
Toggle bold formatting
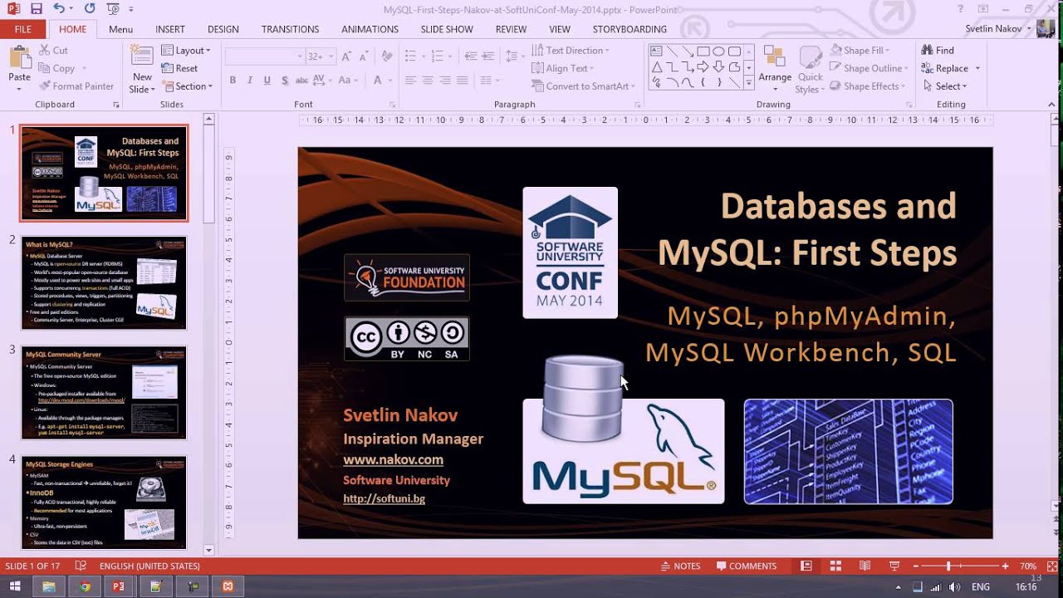[233, 81]
